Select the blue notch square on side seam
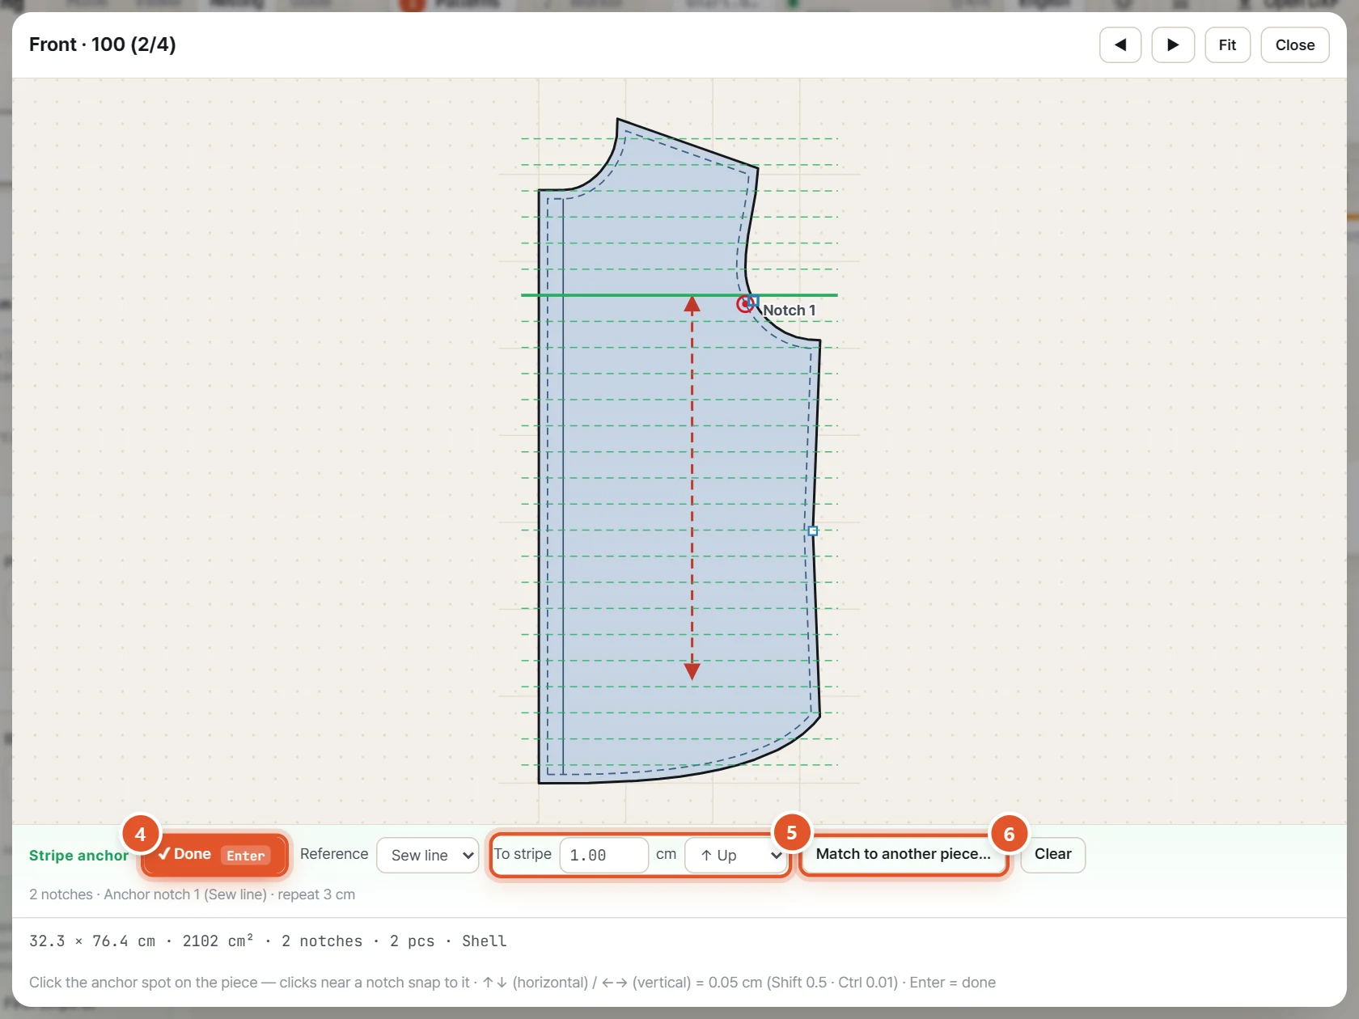 pyautogui.click(x=813, y=531)
